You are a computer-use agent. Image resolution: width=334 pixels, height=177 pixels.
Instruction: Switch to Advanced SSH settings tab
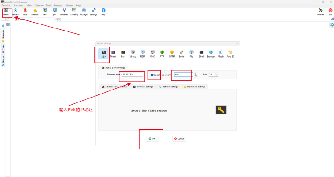(114, 87)
